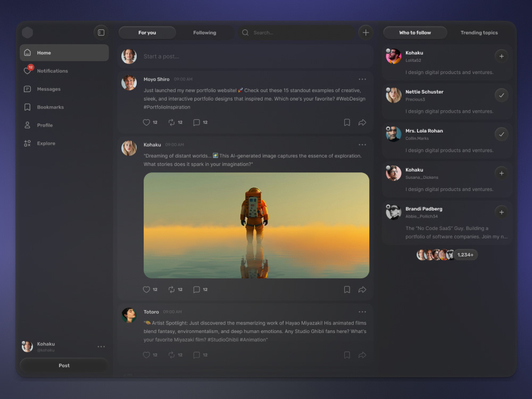Open Explore in sidebar

64,143
